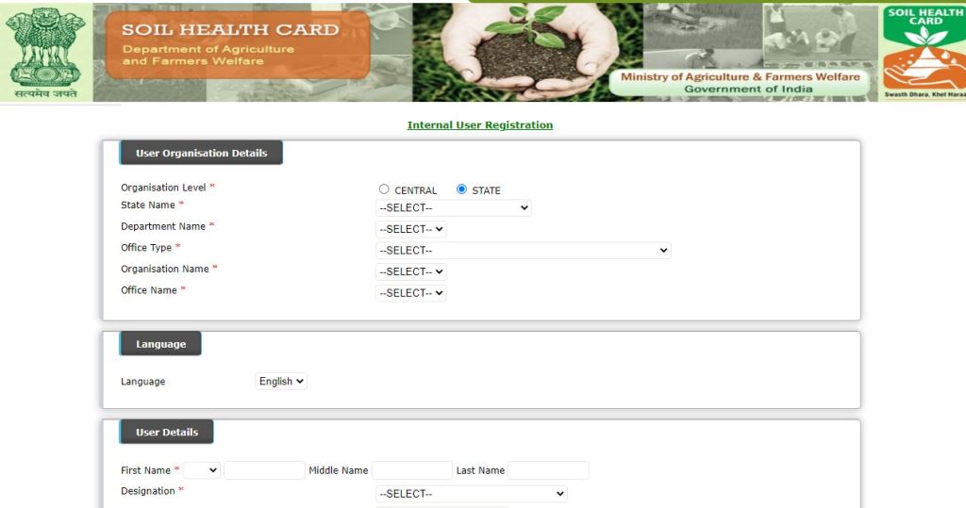
Task: Open the Office Type dropdown
Action: (x=523, y=251)
